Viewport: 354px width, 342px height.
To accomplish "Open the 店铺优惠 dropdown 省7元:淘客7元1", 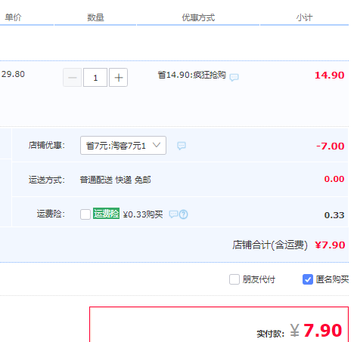I will coord(123,146).
